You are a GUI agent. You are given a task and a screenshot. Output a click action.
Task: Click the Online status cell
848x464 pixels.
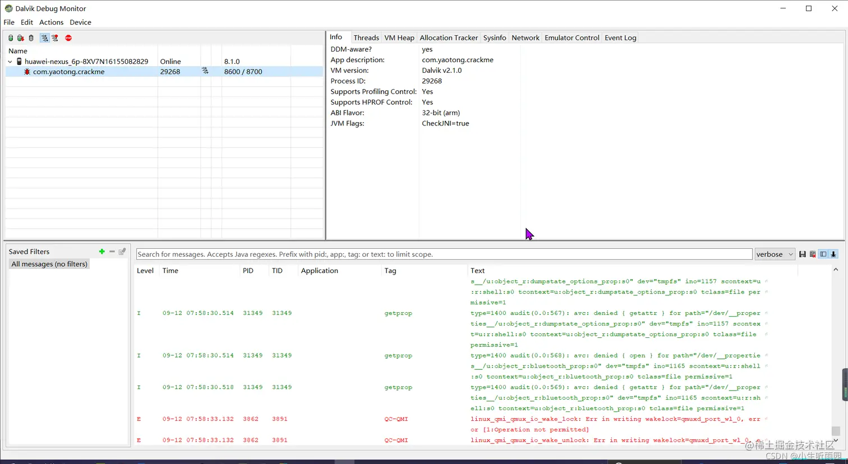tap(170, 62)
